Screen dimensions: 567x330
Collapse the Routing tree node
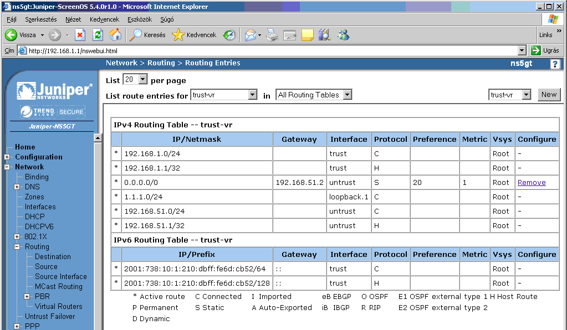(x=17, y=247)
